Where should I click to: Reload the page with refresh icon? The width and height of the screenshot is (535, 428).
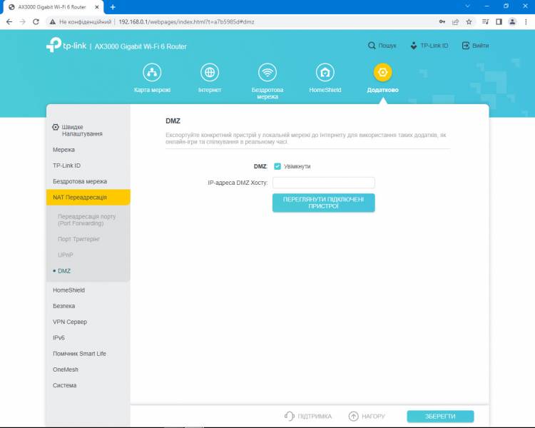(x=36, y=21)
